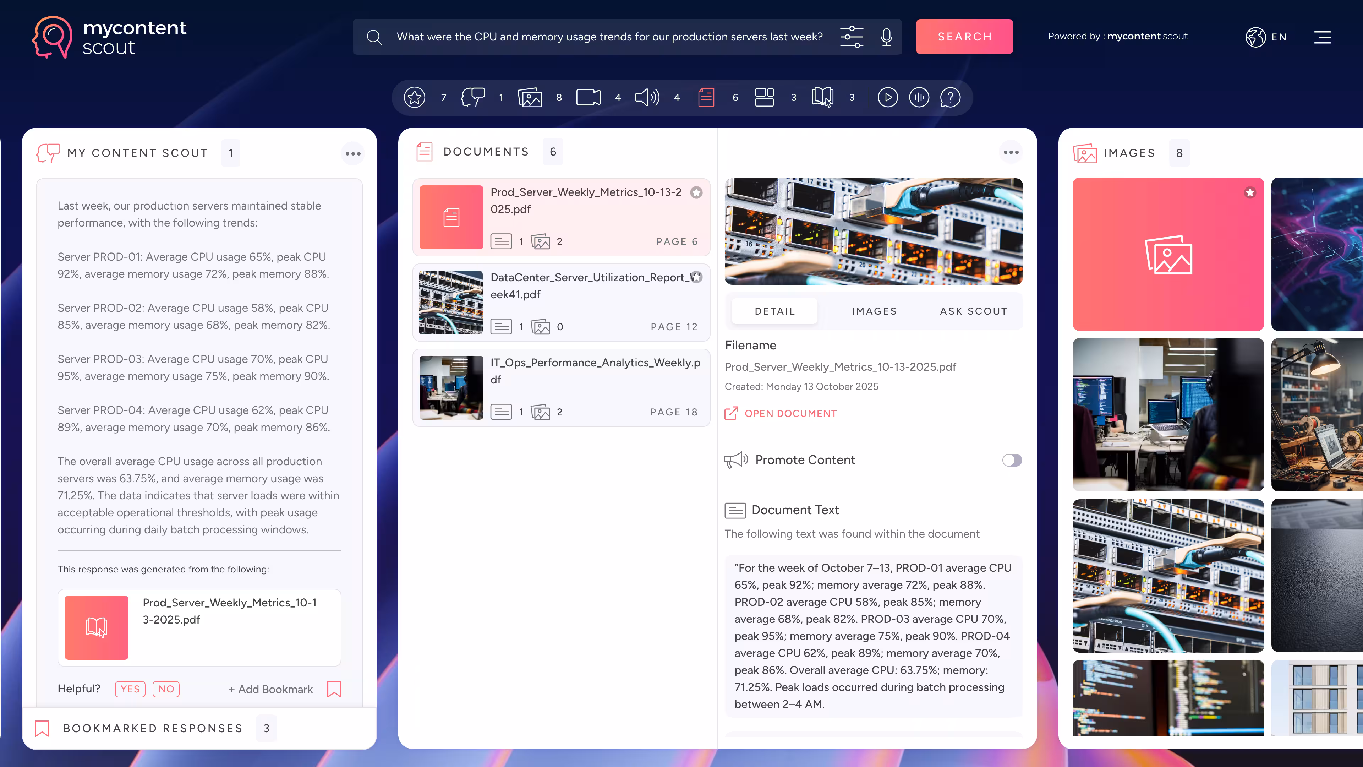Viewport: 1363px width, 767px height.
Task: Open search filter sliders icon
Action: (852, 37)
